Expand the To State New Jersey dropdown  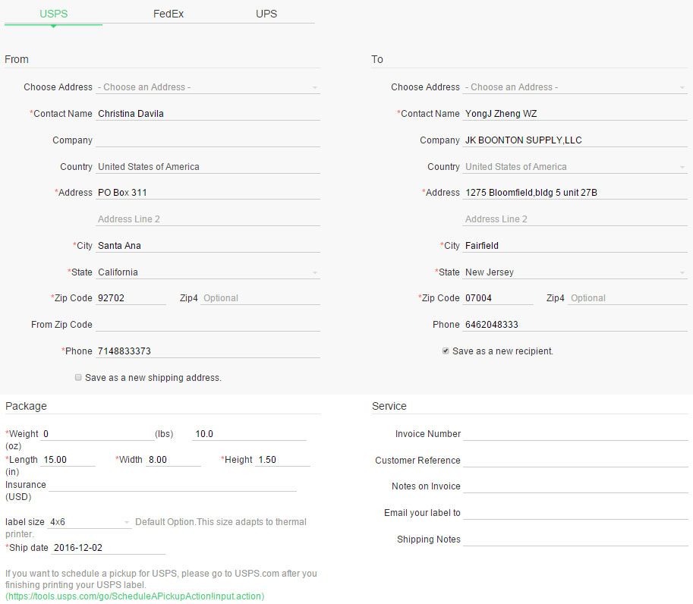tap(575, 272)
